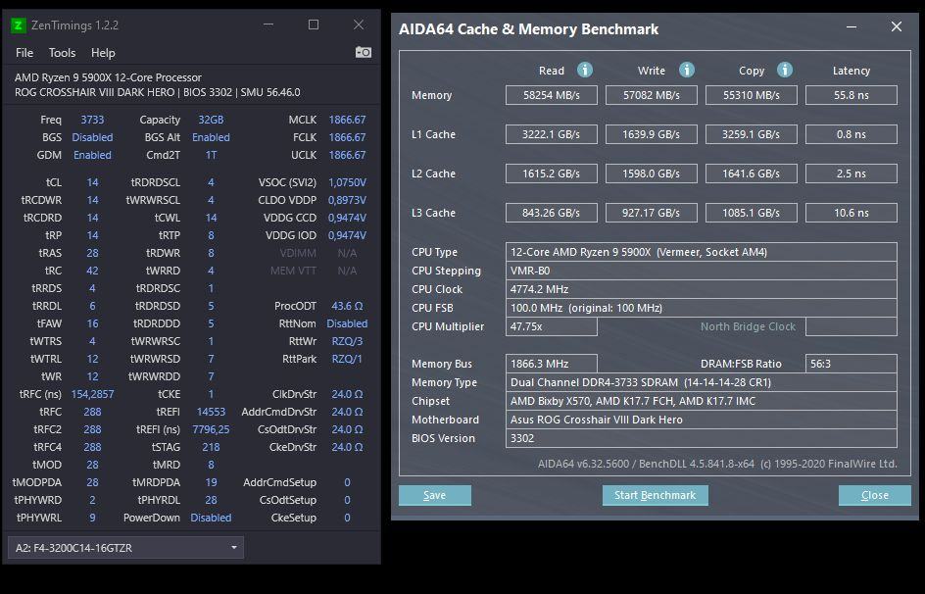Click the VSOC (SVI2) value 1,0750V
This screenshot has width=925, height=594.
[347, 182]
